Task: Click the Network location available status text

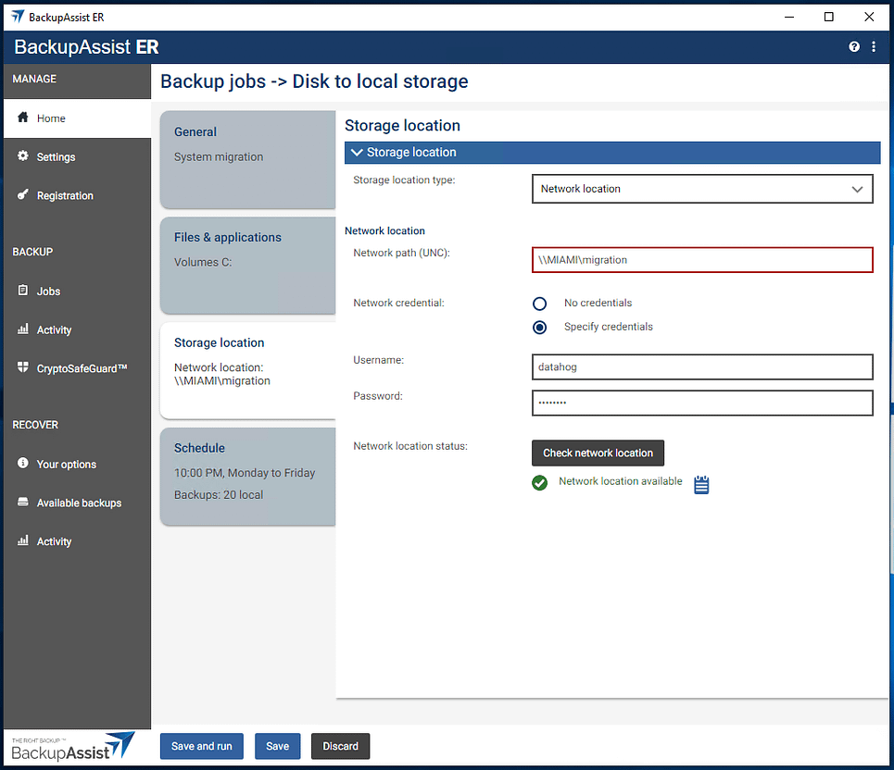Action: coord(621,481)
